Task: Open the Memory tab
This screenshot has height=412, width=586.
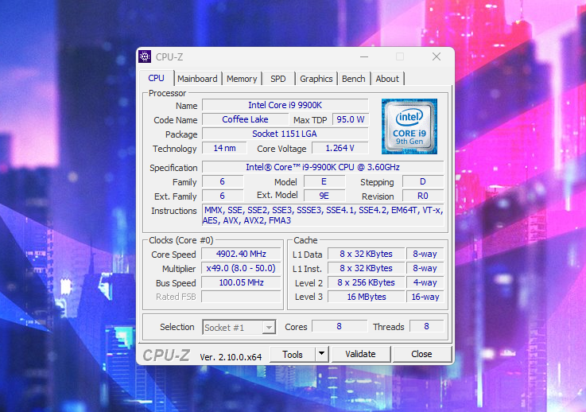Action: (x=242, y=79)
